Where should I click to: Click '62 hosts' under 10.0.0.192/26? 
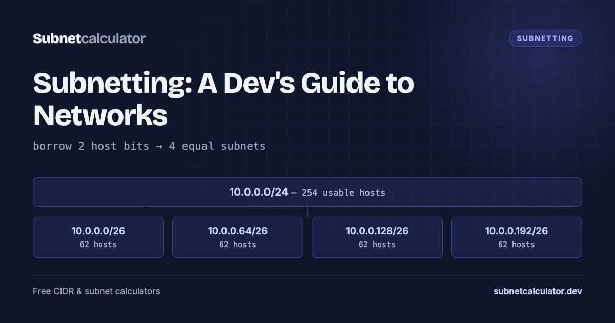click(x=517, y=245)
